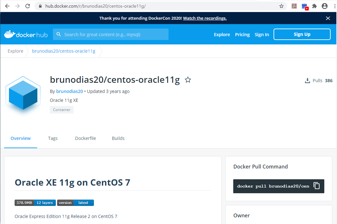Click the Pulls download icon
The height and width of the screenshot is (224, 337).
click(307, 81)
